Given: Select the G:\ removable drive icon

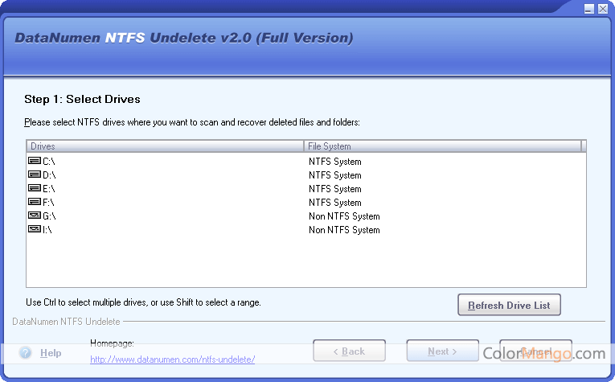Looking at the screenshot, I should [35, 216].
